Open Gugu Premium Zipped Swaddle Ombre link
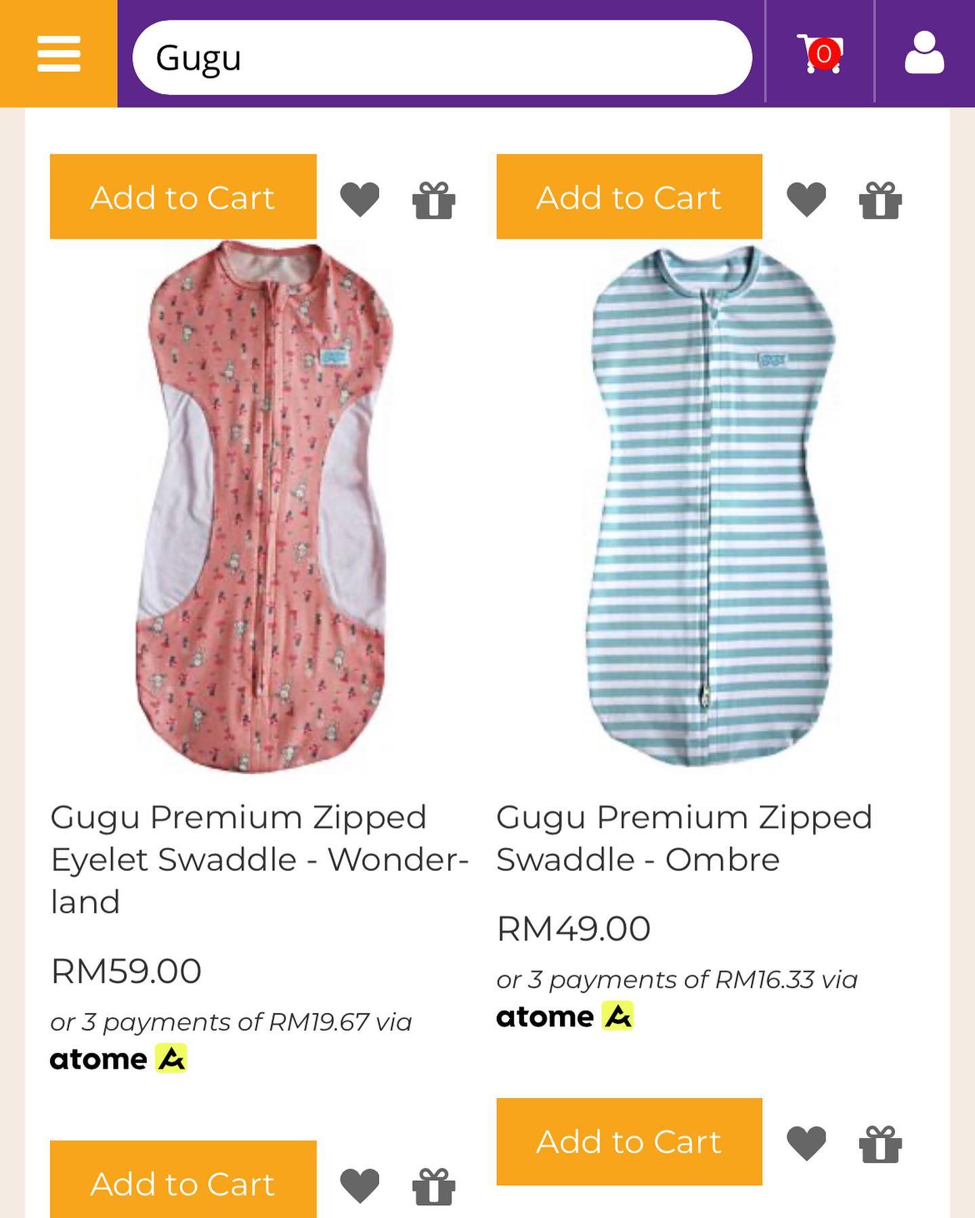The width and height of the screenshot is (975, 1218). [x=684, y=838]
